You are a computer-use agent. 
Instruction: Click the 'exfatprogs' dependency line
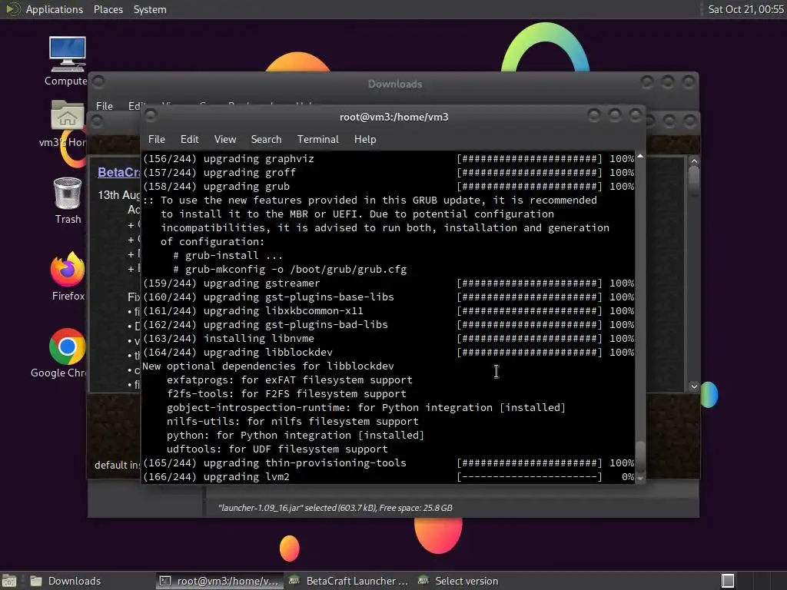tap(290, 380)
